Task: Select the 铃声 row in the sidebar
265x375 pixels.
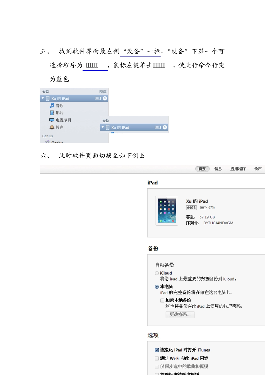Action: 74,127
